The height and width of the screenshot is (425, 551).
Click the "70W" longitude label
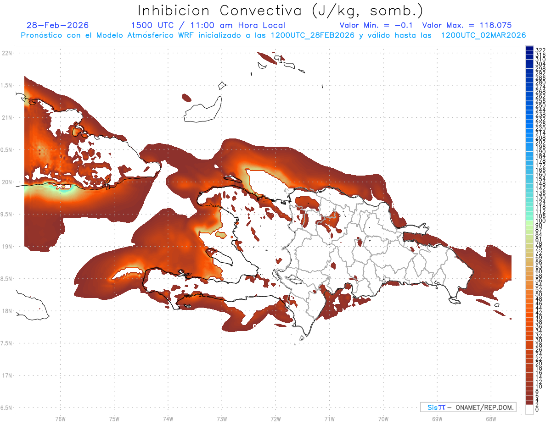[x=383, y=418]
